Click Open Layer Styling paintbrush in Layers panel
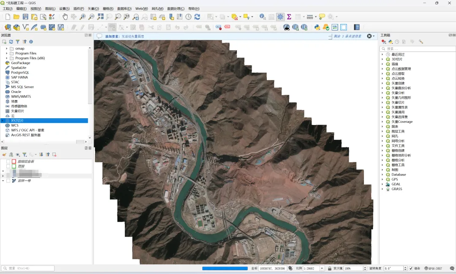 (x=4, y=155)
